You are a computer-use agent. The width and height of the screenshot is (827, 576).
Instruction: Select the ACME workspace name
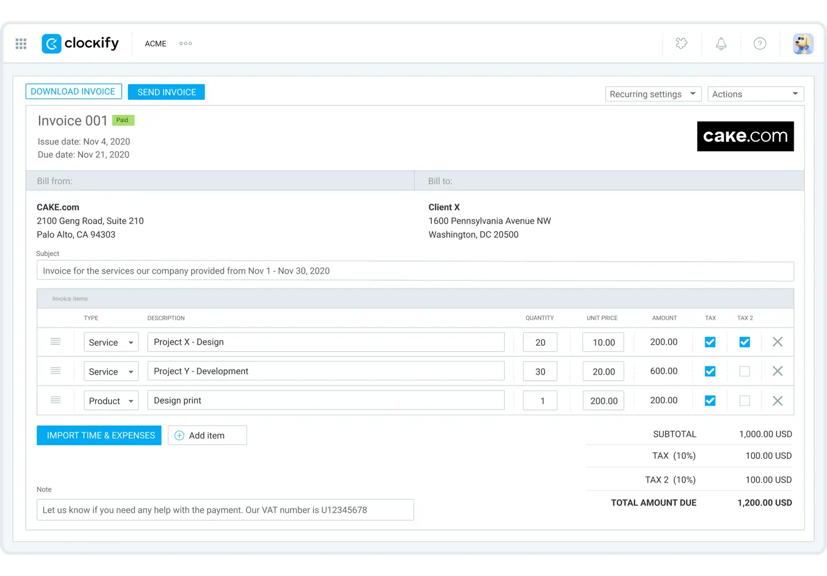point(156,44)
